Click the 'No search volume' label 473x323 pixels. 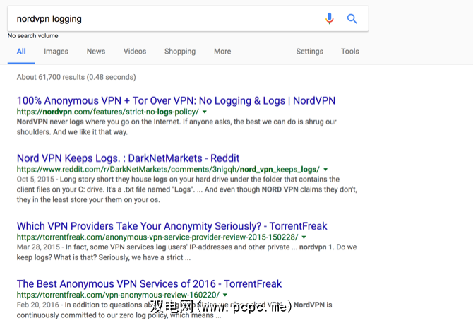tap(33, 36)
